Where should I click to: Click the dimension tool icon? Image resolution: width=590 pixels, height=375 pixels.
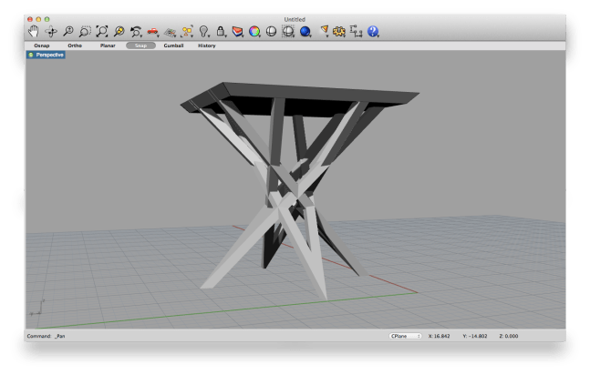tap(356, 31)
